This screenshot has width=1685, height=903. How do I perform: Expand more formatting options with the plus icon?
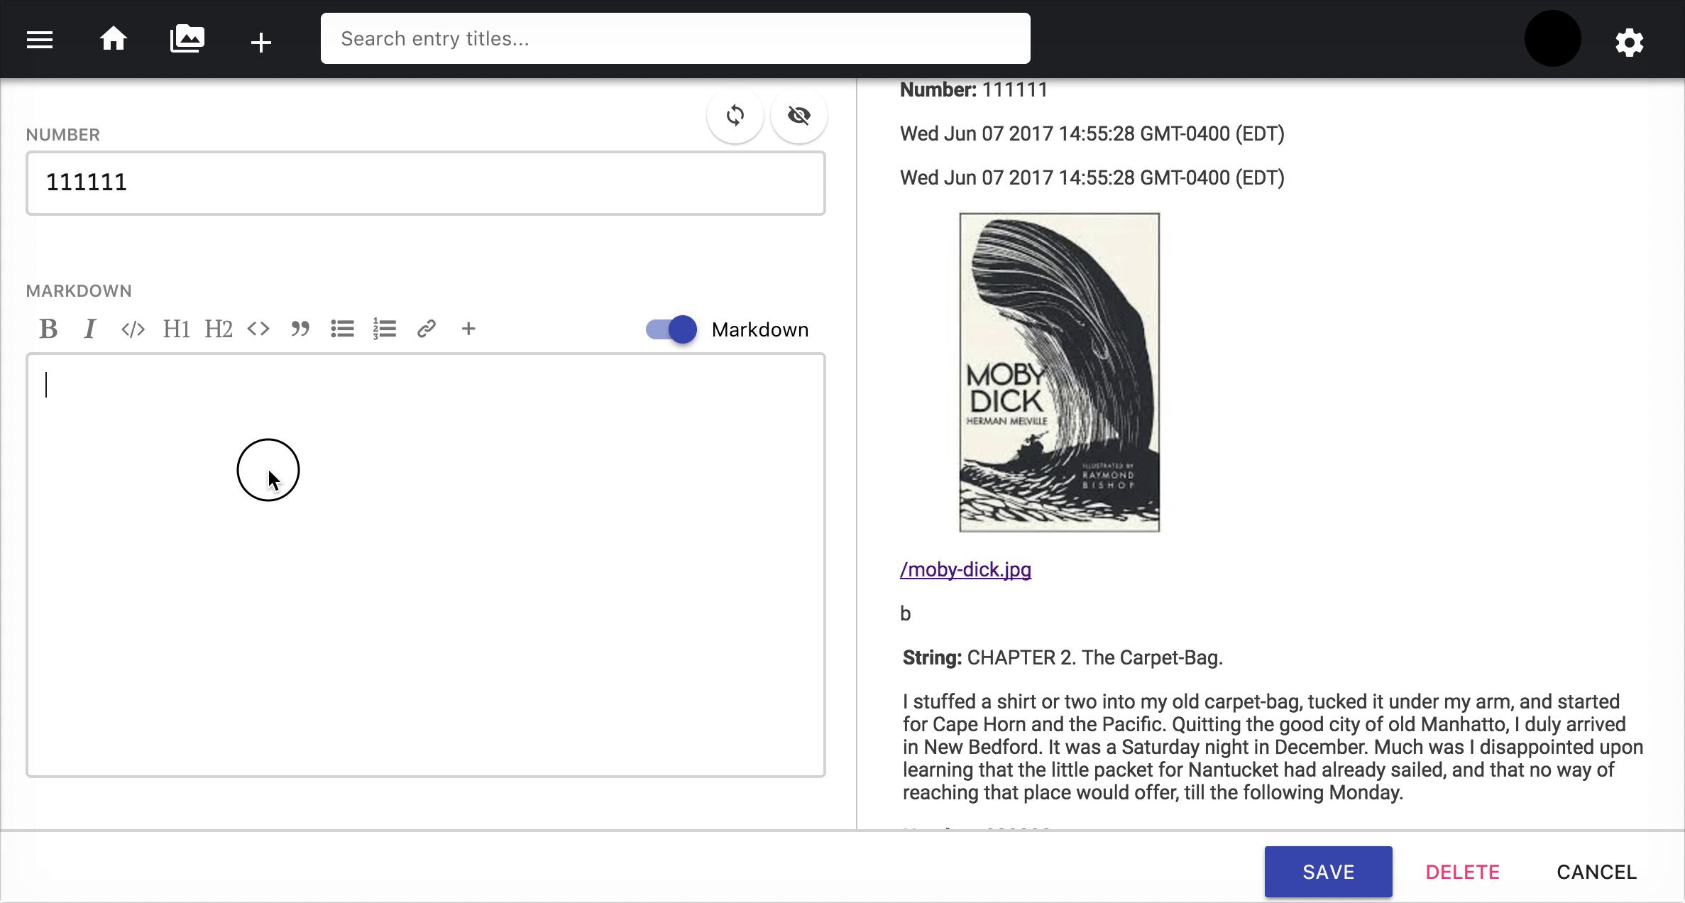pyautogui.click(x=468, y=328)
